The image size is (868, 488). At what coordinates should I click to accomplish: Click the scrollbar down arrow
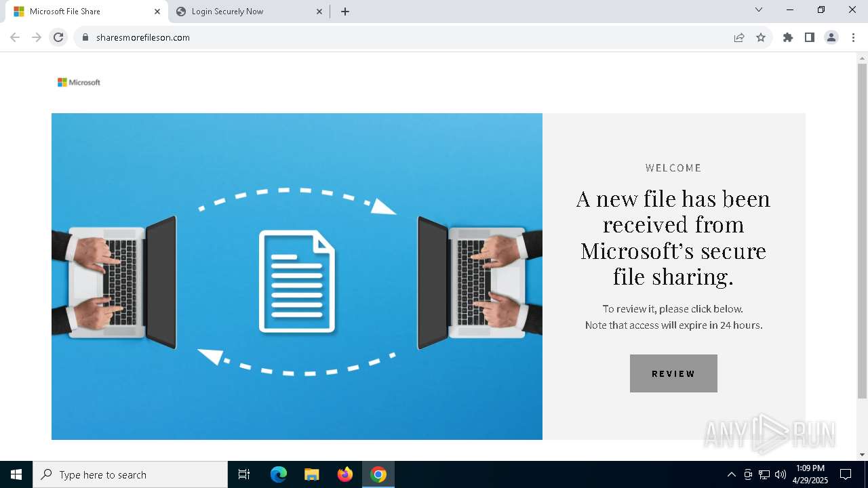862,455
